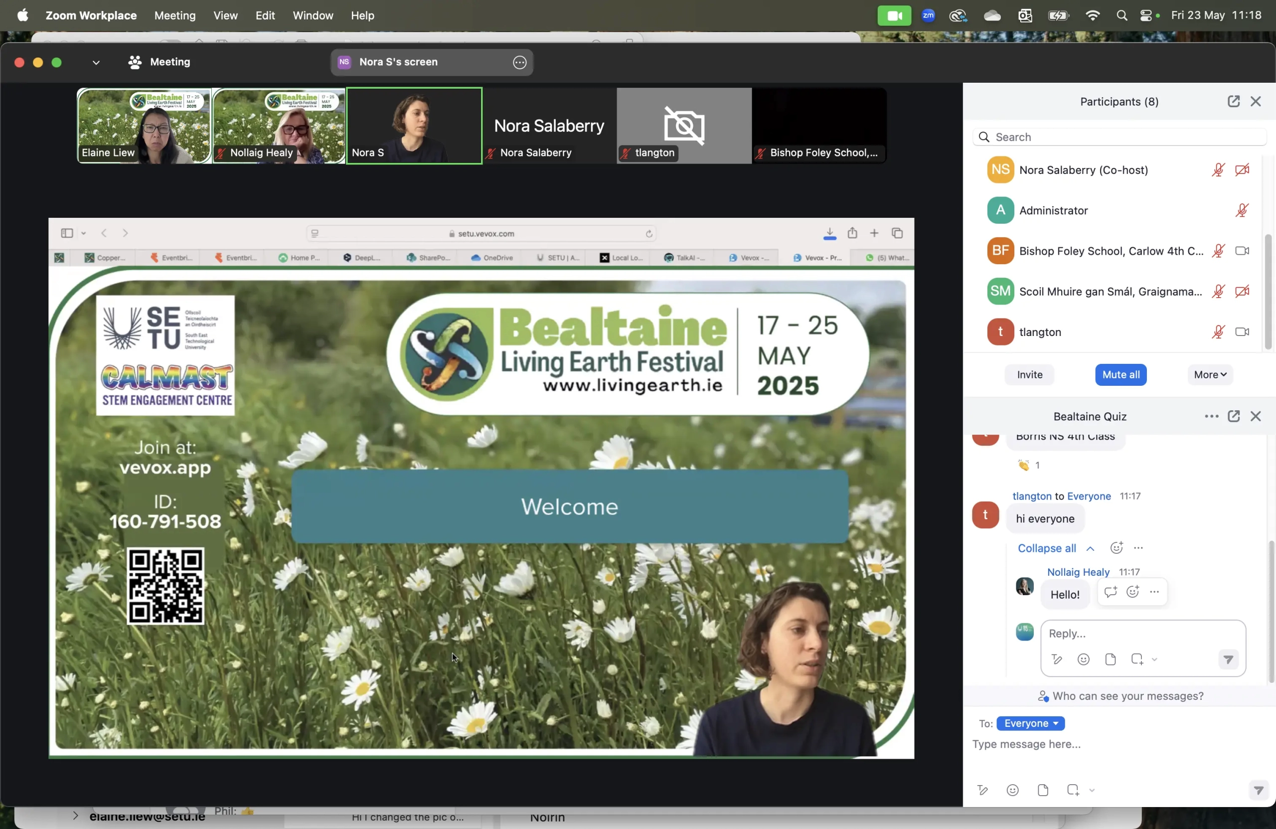This screenshot has width=1276, height=829.
Task: Add reaction next to Collapse all
Action: [1116, 547]
